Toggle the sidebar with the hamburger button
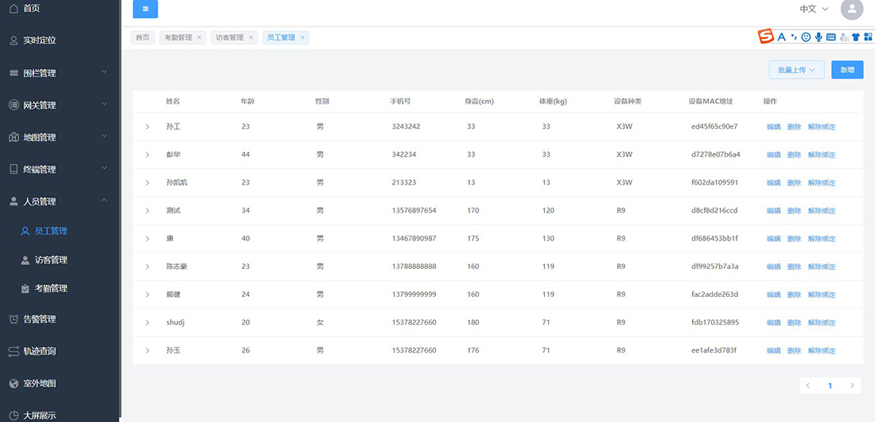The height and width of the screenshot is (422, 875). (145, 9)
